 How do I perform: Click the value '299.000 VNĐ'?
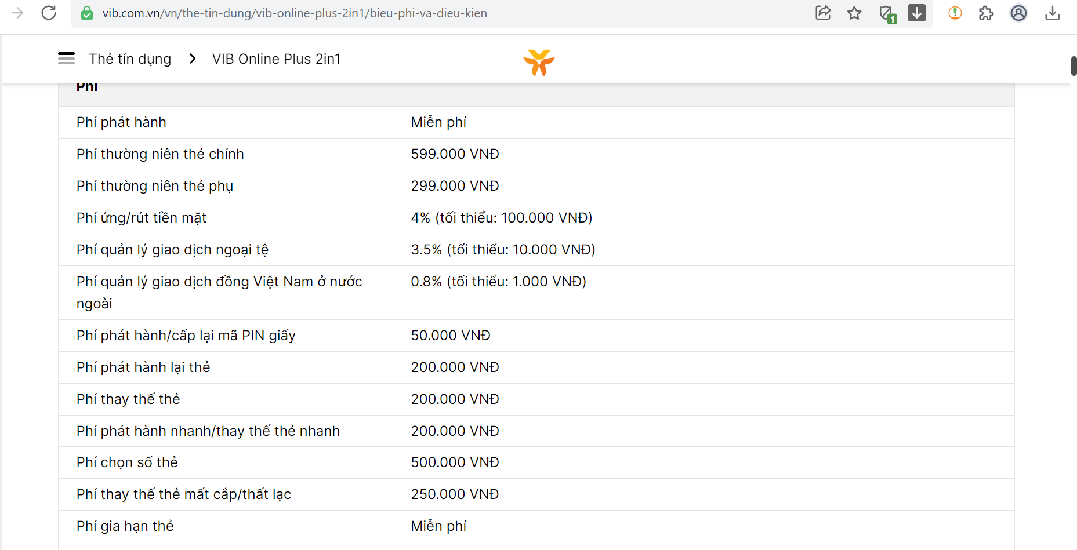click(455, 186)
